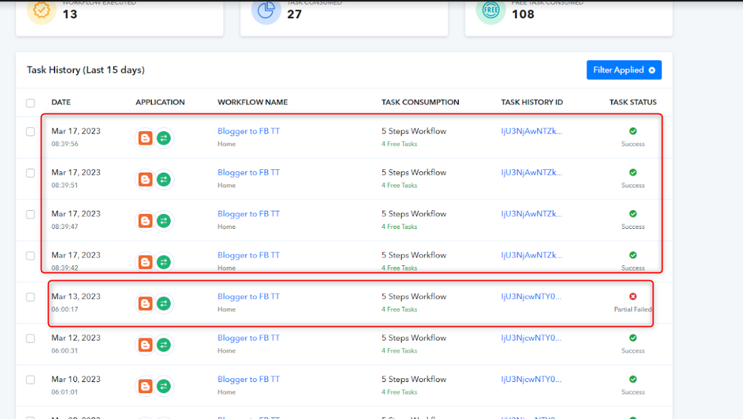Open Blogger to FB TT link, 08:39:51 row
The width and height of the screenshot is (743, 419).
point(249,173)
